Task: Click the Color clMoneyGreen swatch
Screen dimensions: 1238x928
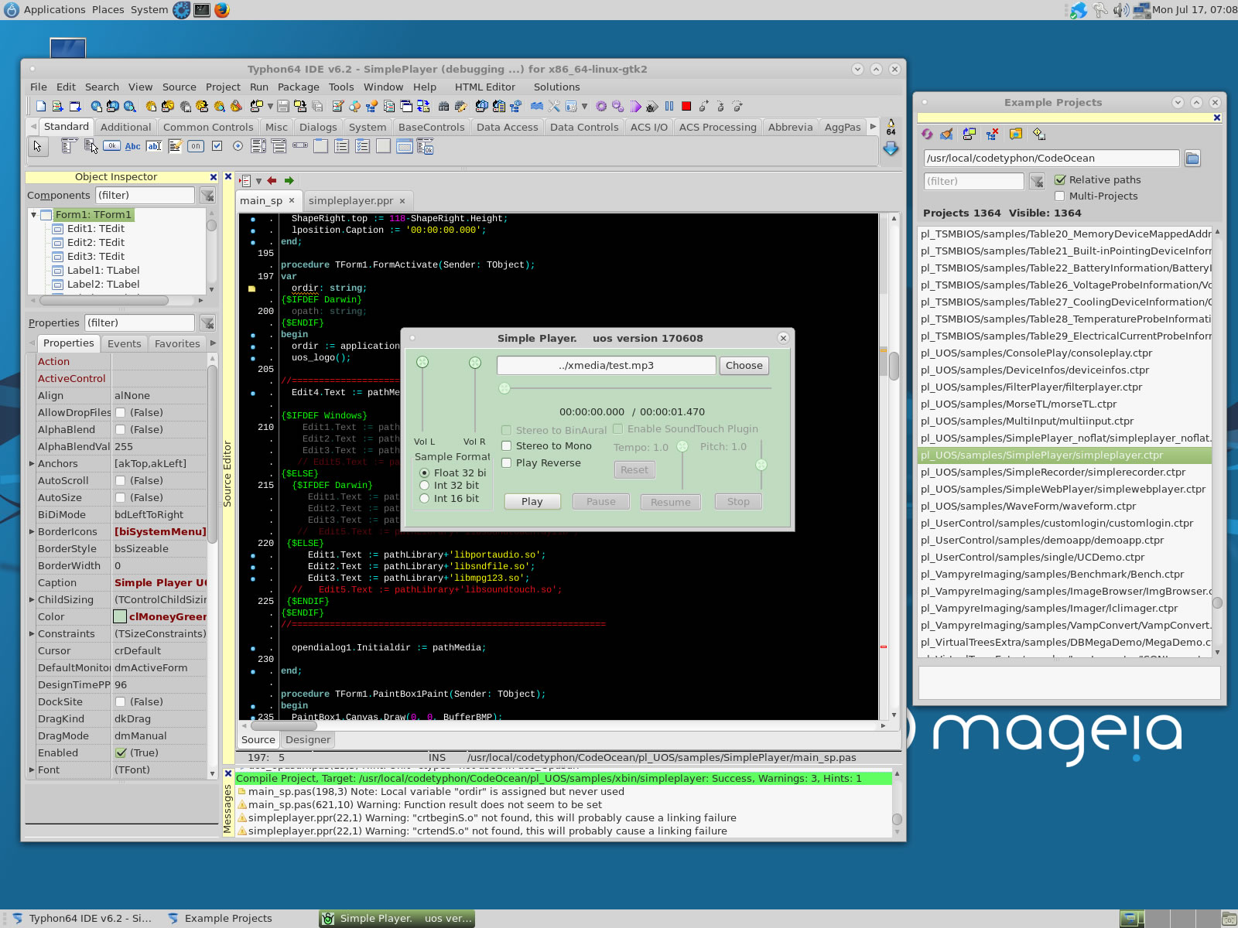Action: coord(120,617)
